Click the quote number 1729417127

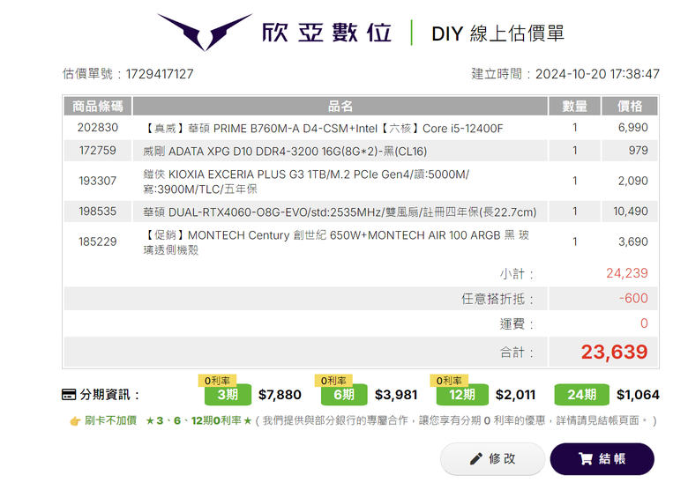pyautogui.click(x=160, y=74)
